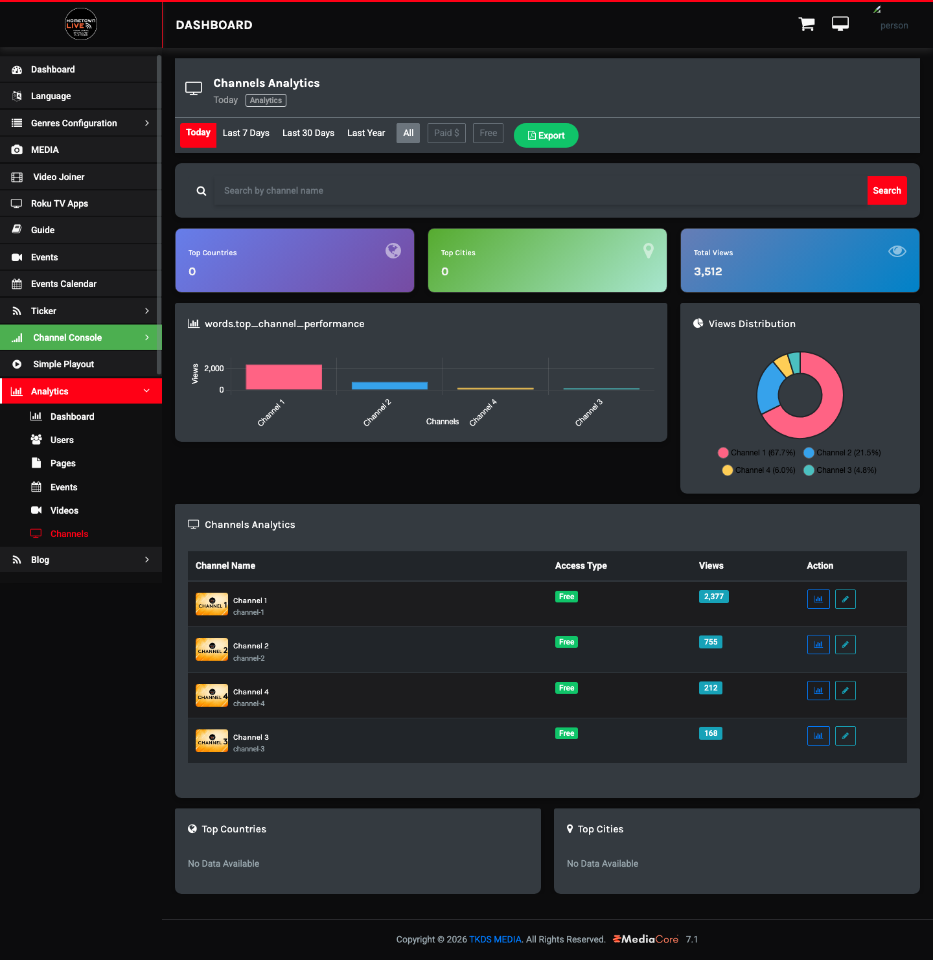Viewport: 933px width, 960px height.
Task: Edit Channel 2 with pencil icon
Action: pyautogui.click(x=846, y=645)
